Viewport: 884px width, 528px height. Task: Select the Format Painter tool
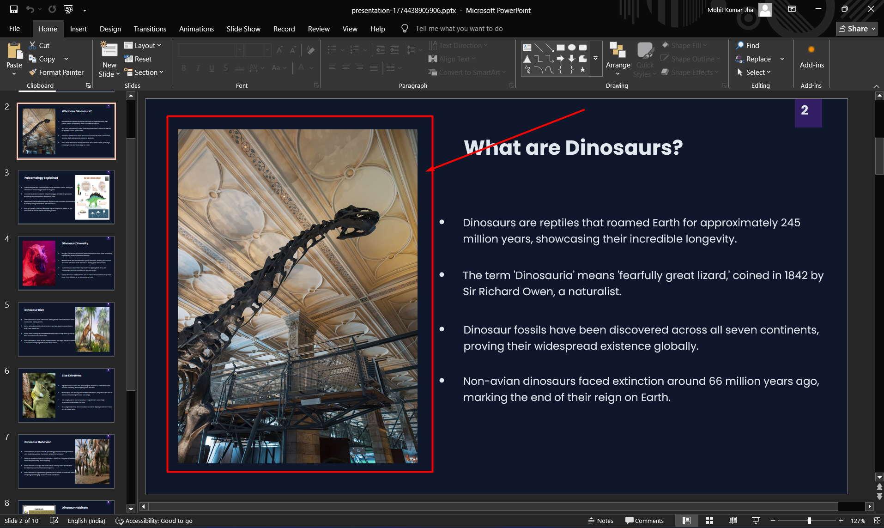coord(56,73)
